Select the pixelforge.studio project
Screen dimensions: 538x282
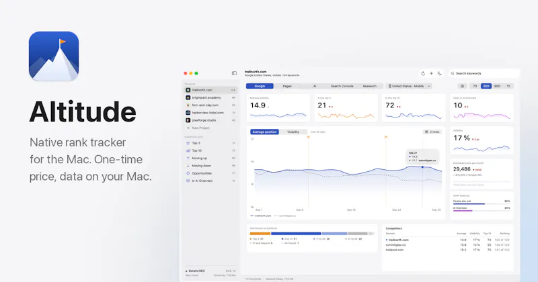tap(210, 120)
